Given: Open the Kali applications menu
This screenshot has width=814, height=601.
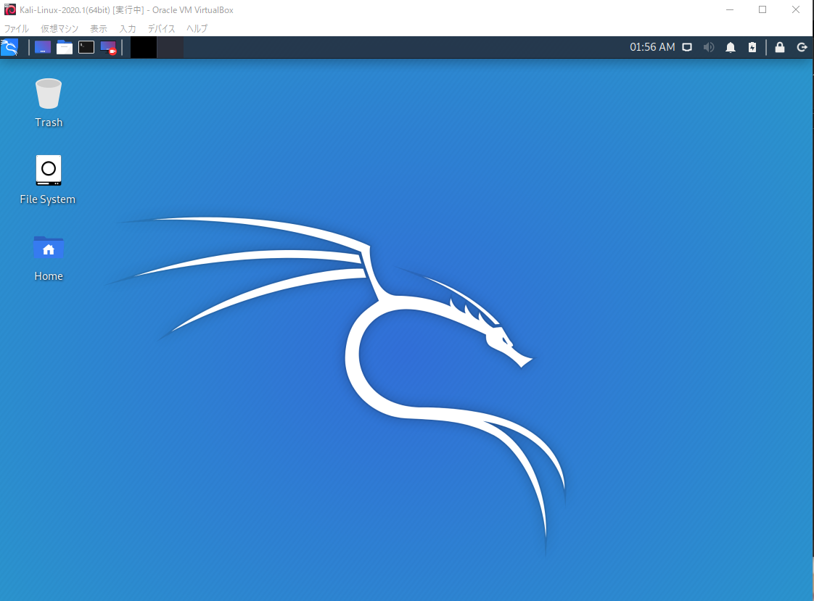Looking at the screenshot, I should click(9, 47).
